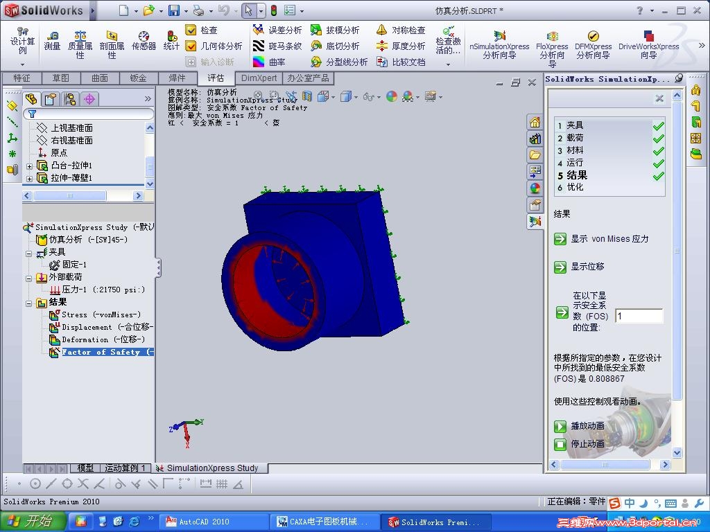
Task: Expand the manager tabs overflow chevron
Action: 148,98
